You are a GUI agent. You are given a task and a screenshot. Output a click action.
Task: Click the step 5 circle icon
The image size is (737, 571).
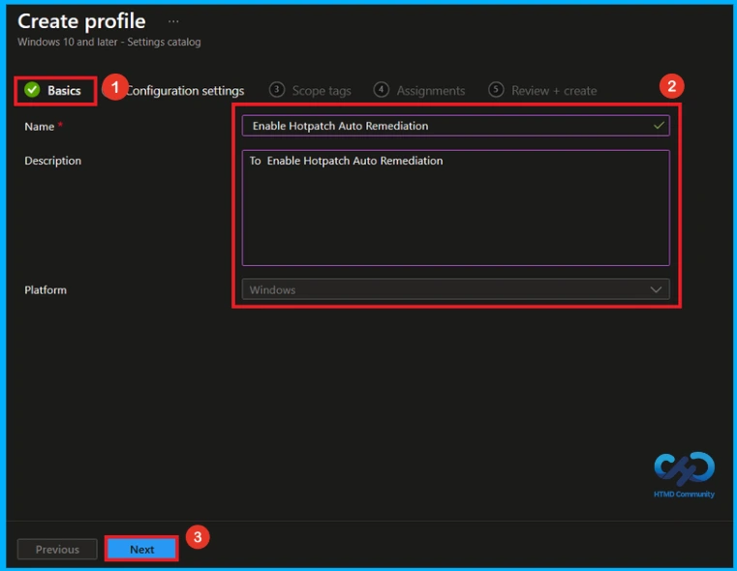pos(496,89)
